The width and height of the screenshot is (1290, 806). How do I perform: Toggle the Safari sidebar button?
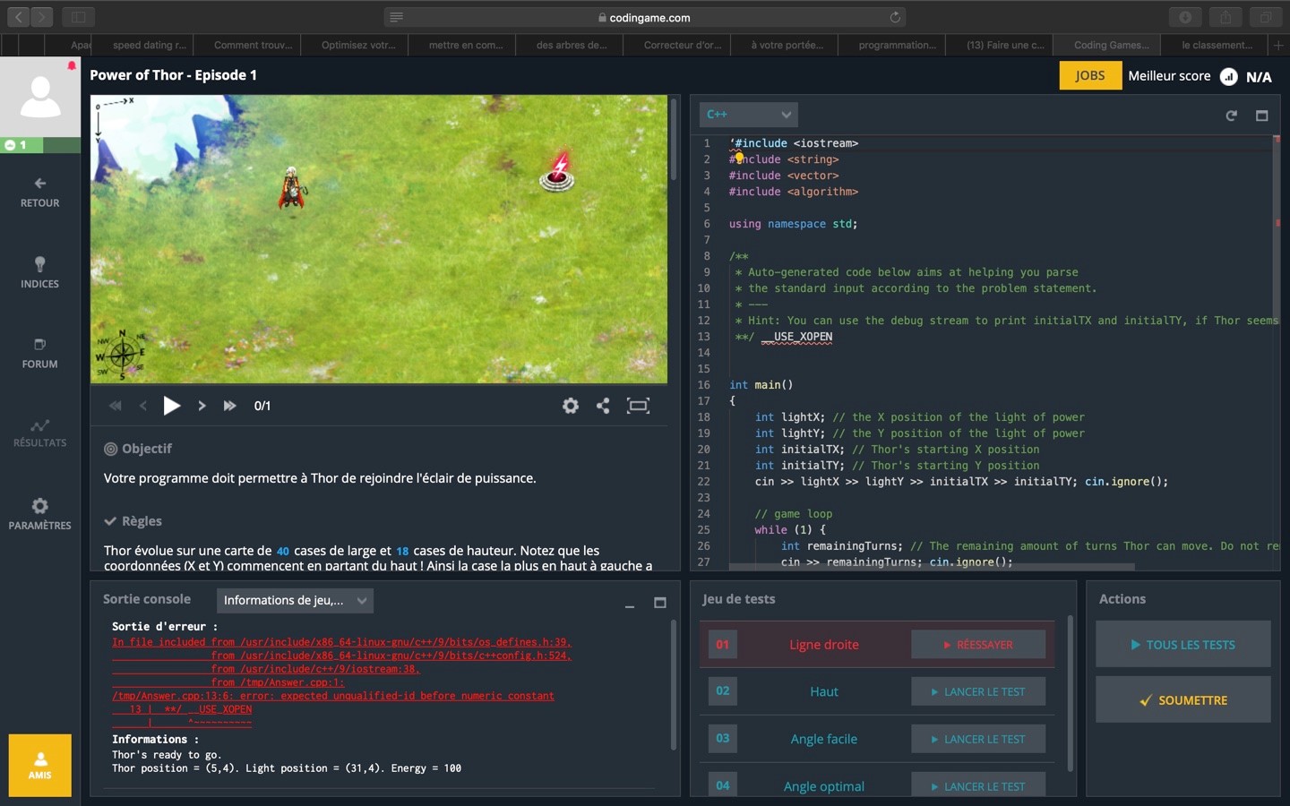tap(79, 17)
